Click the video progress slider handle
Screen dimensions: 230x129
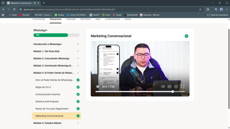tap(172, 91)
